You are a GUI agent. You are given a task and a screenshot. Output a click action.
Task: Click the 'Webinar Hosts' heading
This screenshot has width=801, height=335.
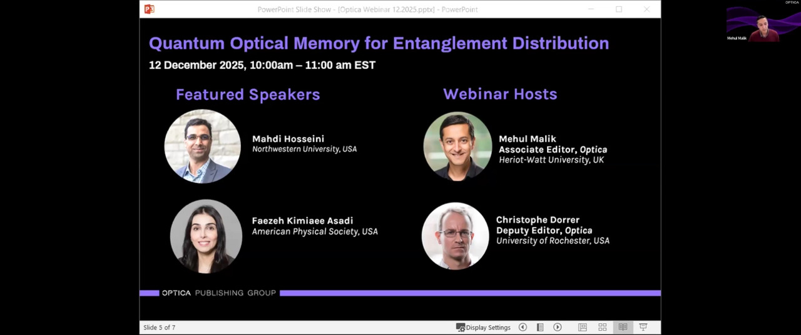(500, 94)
